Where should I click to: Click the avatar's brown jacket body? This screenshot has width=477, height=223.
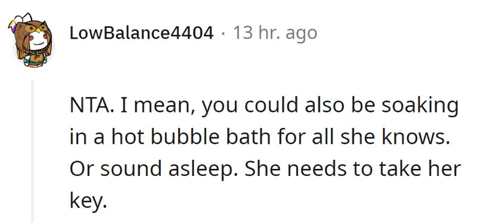pos(35,57)
